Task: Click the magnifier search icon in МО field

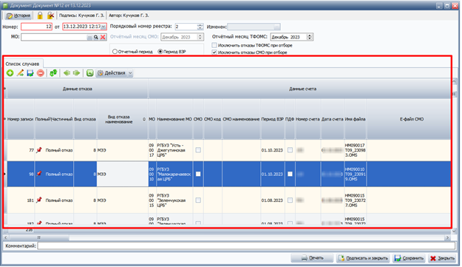Action: (x=96, y=37)
